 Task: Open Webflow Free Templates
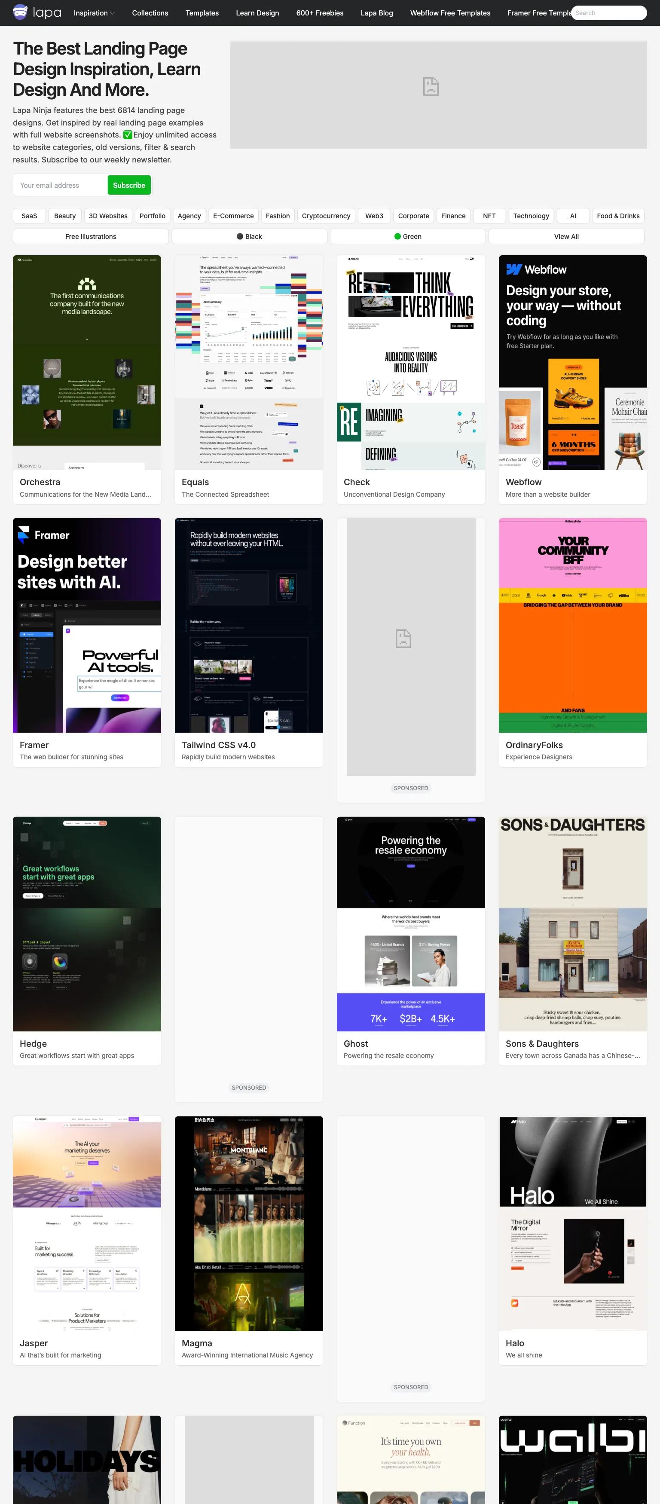coord(450,13)
